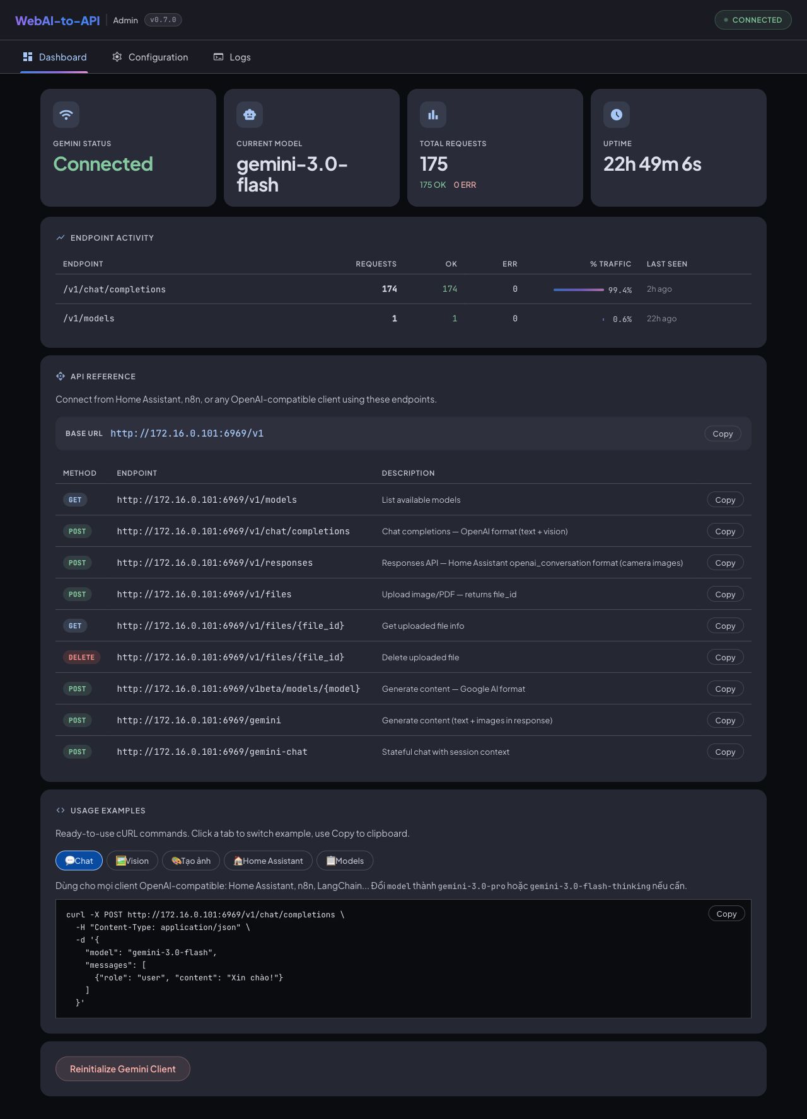Copy the Delete uploaded file endpoint

(x=725, y=657)
